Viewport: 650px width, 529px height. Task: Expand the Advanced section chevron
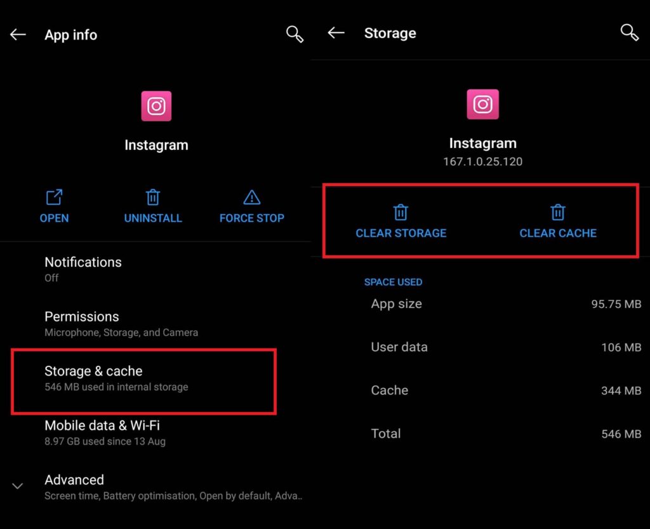[x=17, y=486]
